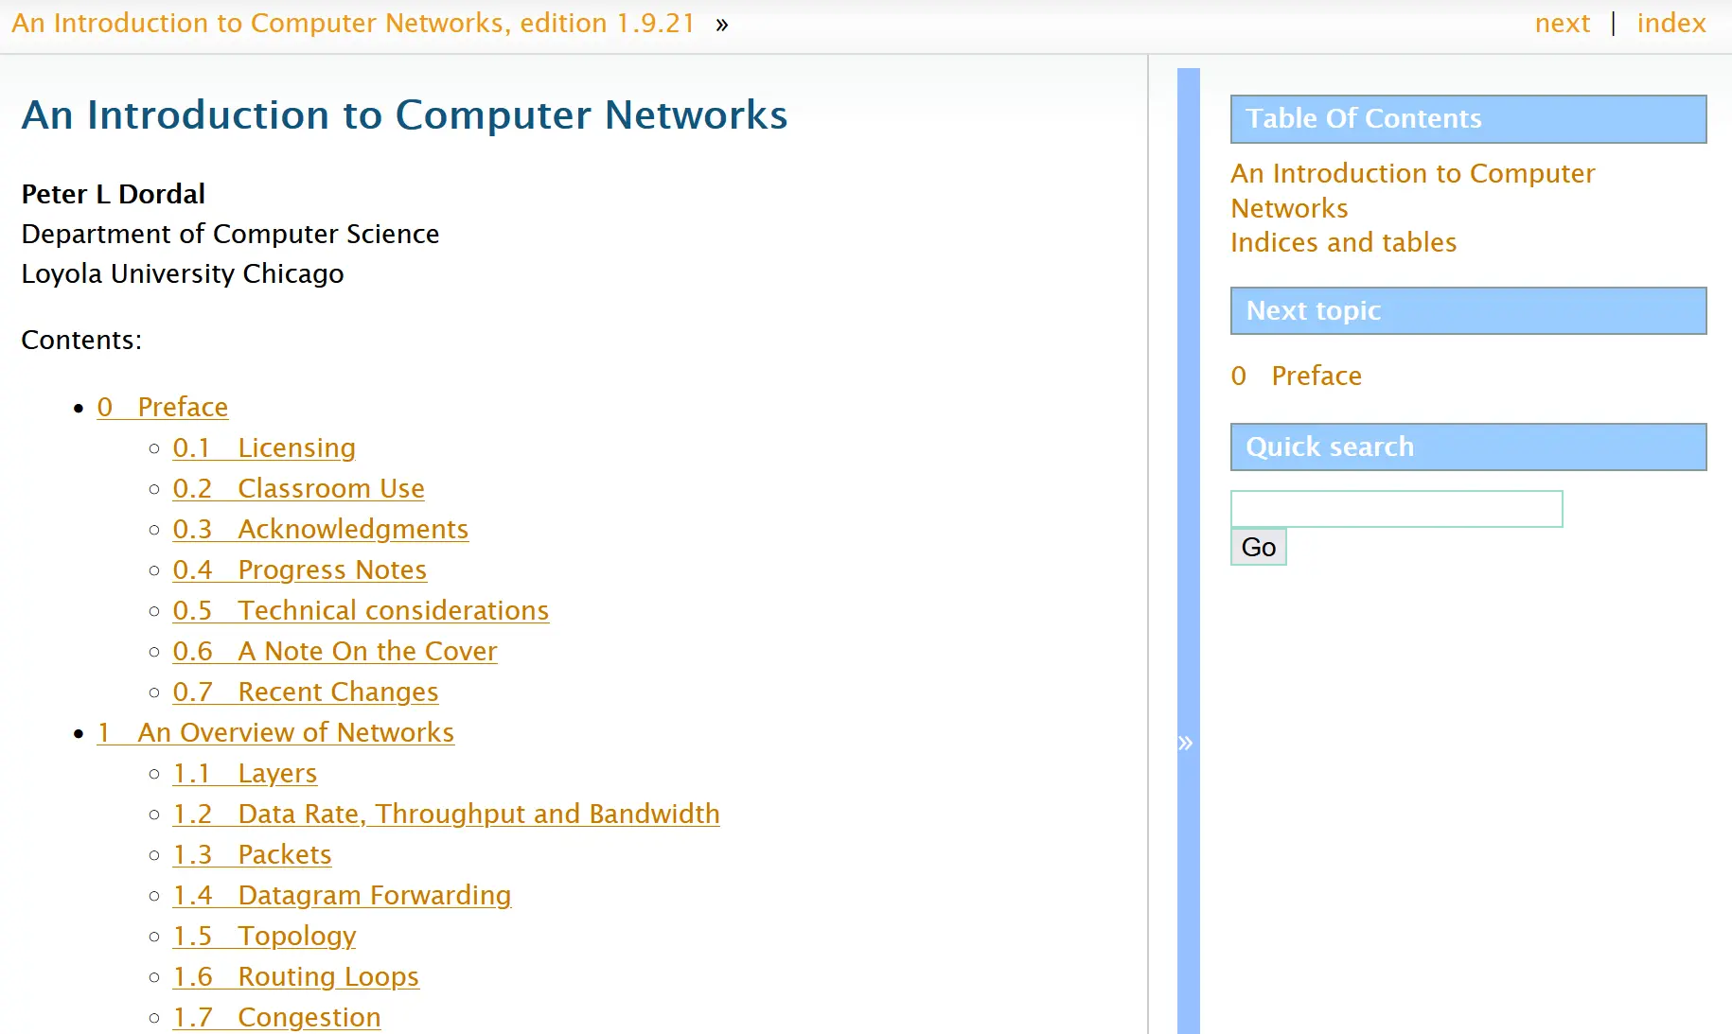Screen dimensions: 1732x1034
Task: Click 'Indices and tables' in sidebar
Action: [x=1343, y=242]
